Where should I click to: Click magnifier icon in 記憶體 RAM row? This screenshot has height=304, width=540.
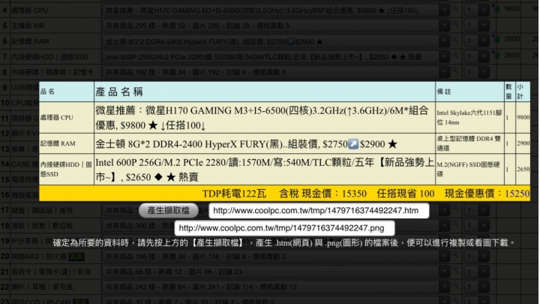click(455, 40)
